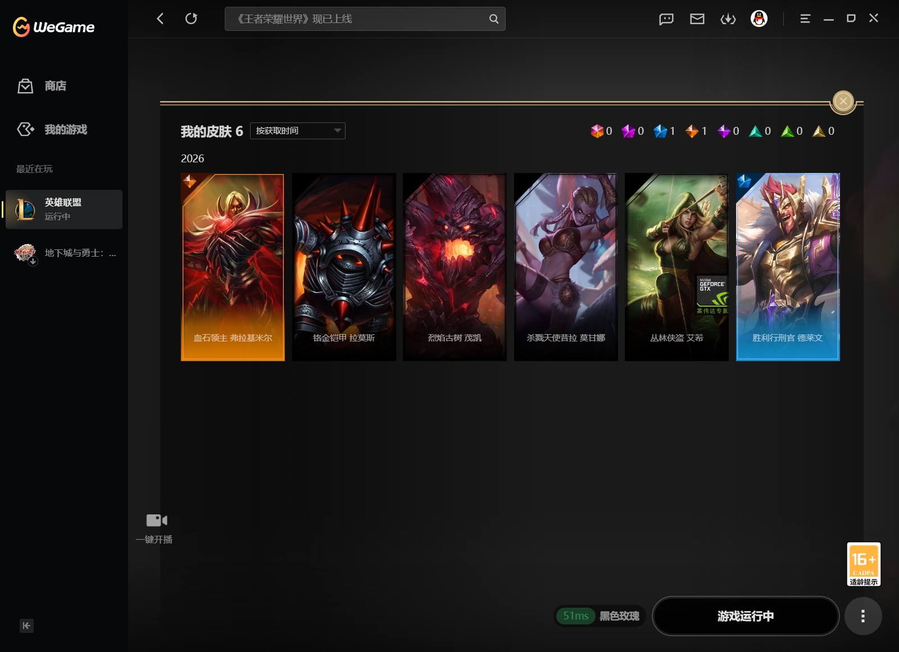
Task: Open the download manager icon
Action: click(x=728, y=19)
